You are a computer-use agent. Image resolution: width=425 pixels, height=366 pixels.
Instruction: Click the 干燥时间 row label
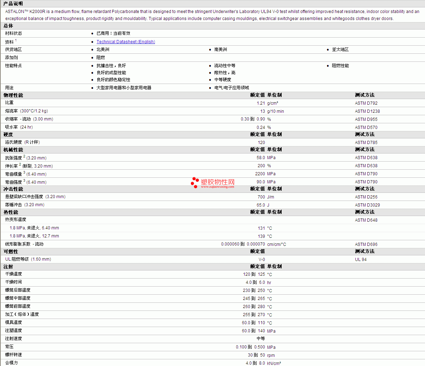13,282
